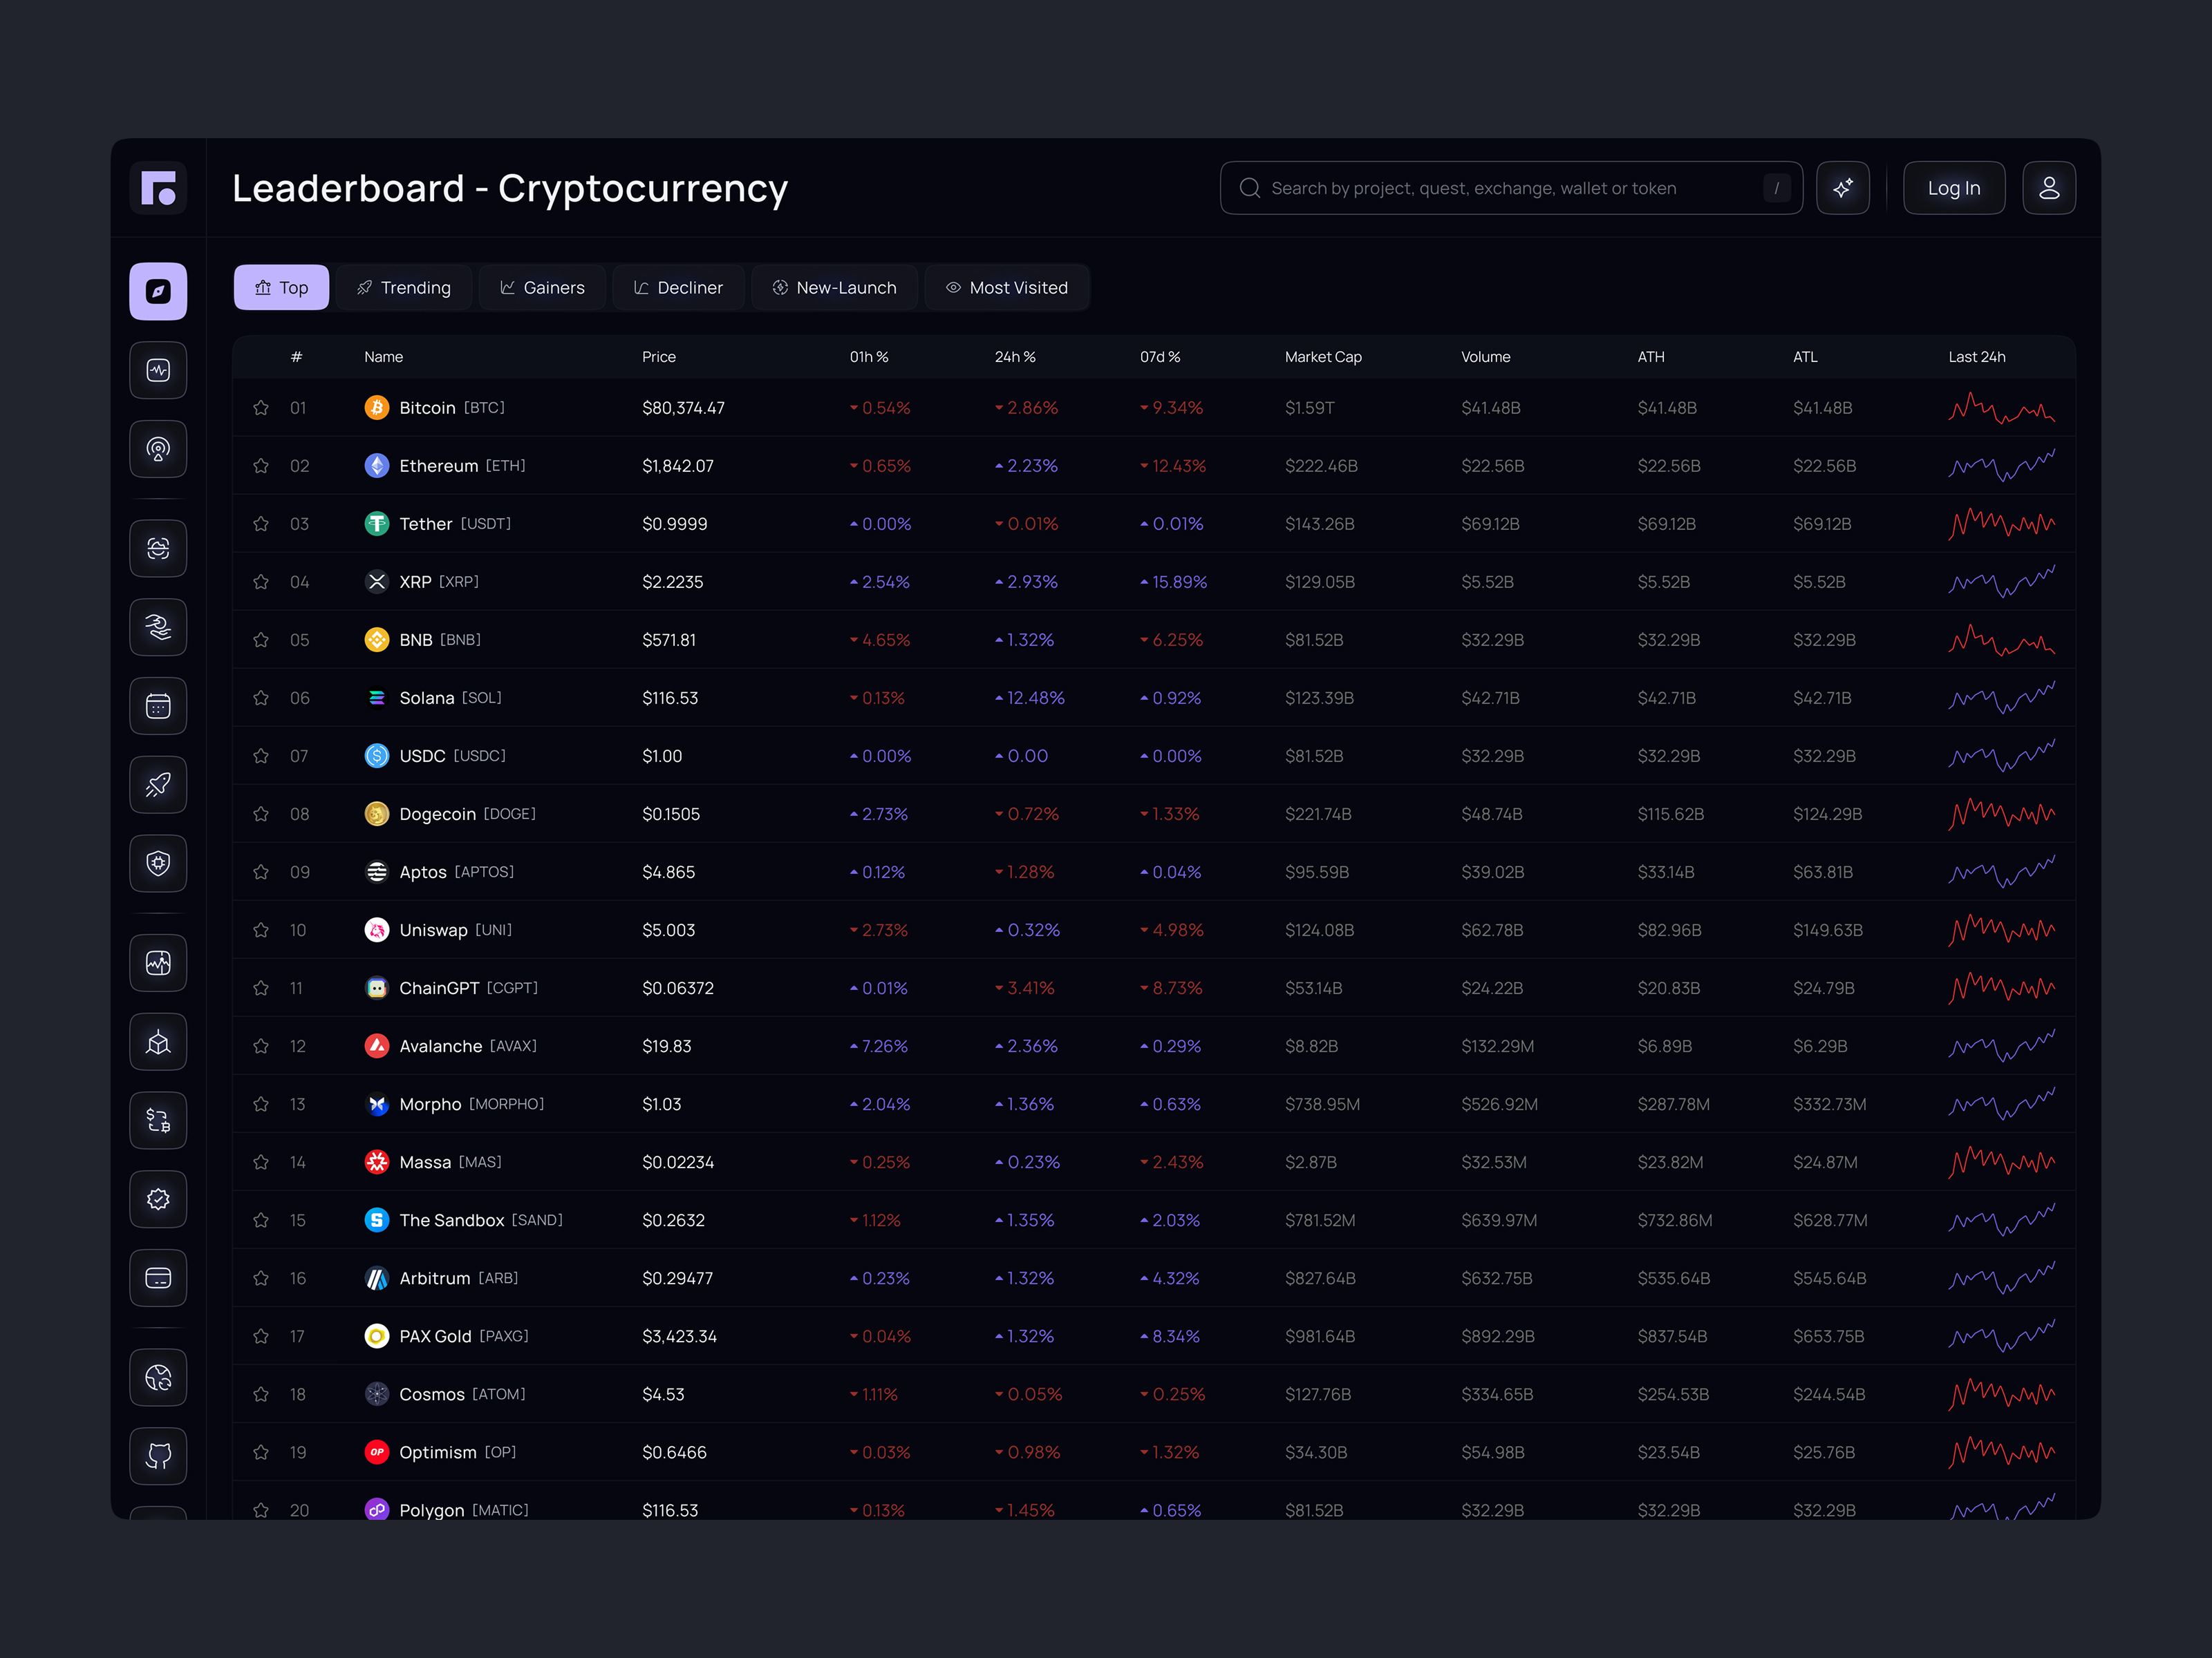Open the user profile icon
The width and height of the screenshot is (2212, 1658).
[x=2049, y=188]
